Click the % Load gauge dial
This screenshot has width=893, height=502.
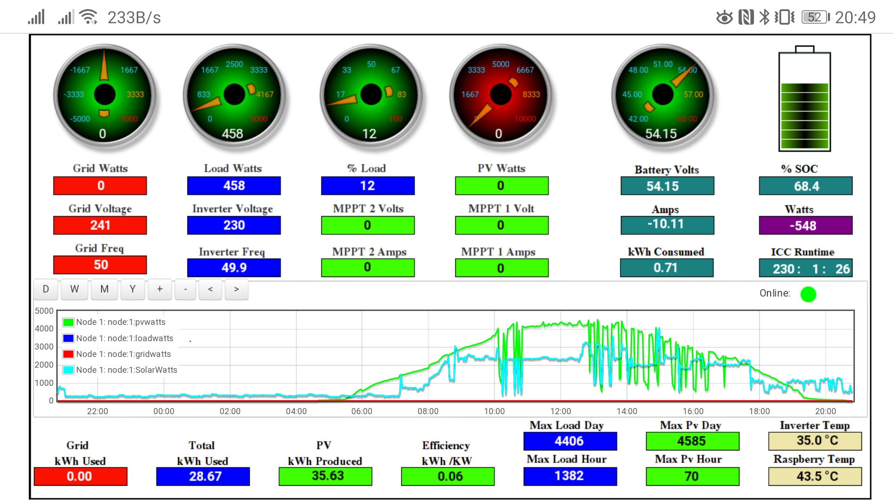click(371, 95)
